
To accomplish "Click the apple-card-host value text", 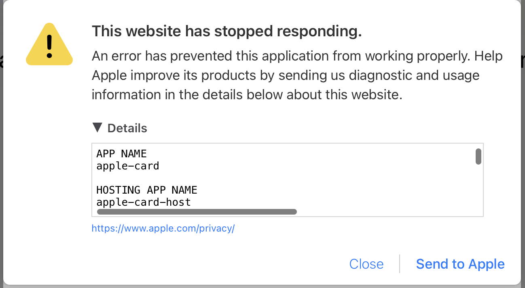I will click(x=143, y=202).
